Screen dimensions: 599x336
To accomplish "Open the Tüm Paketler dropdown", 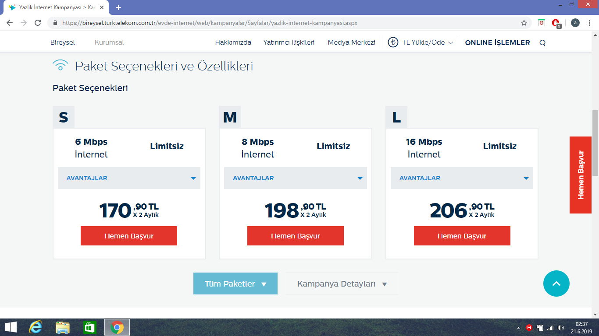I will coord(235,283).
